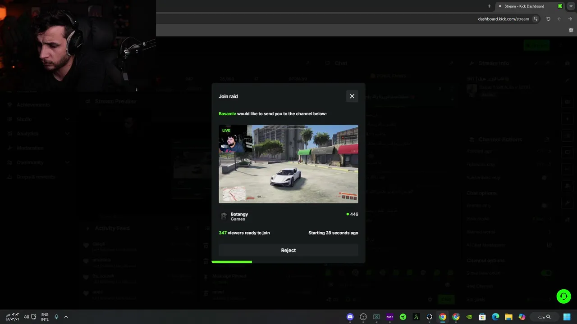Close the Join raid dialog

coord(352,96)
